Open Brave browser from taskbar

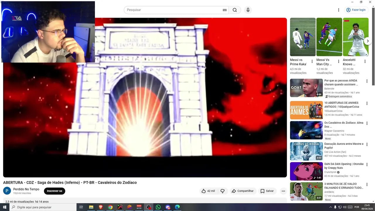101,207
